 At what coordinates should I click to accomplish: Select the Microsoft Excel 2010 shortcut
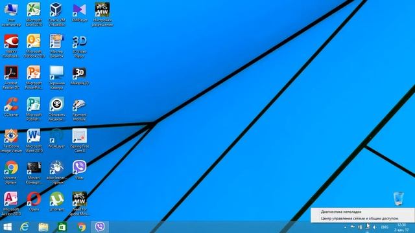pos(34,14)
